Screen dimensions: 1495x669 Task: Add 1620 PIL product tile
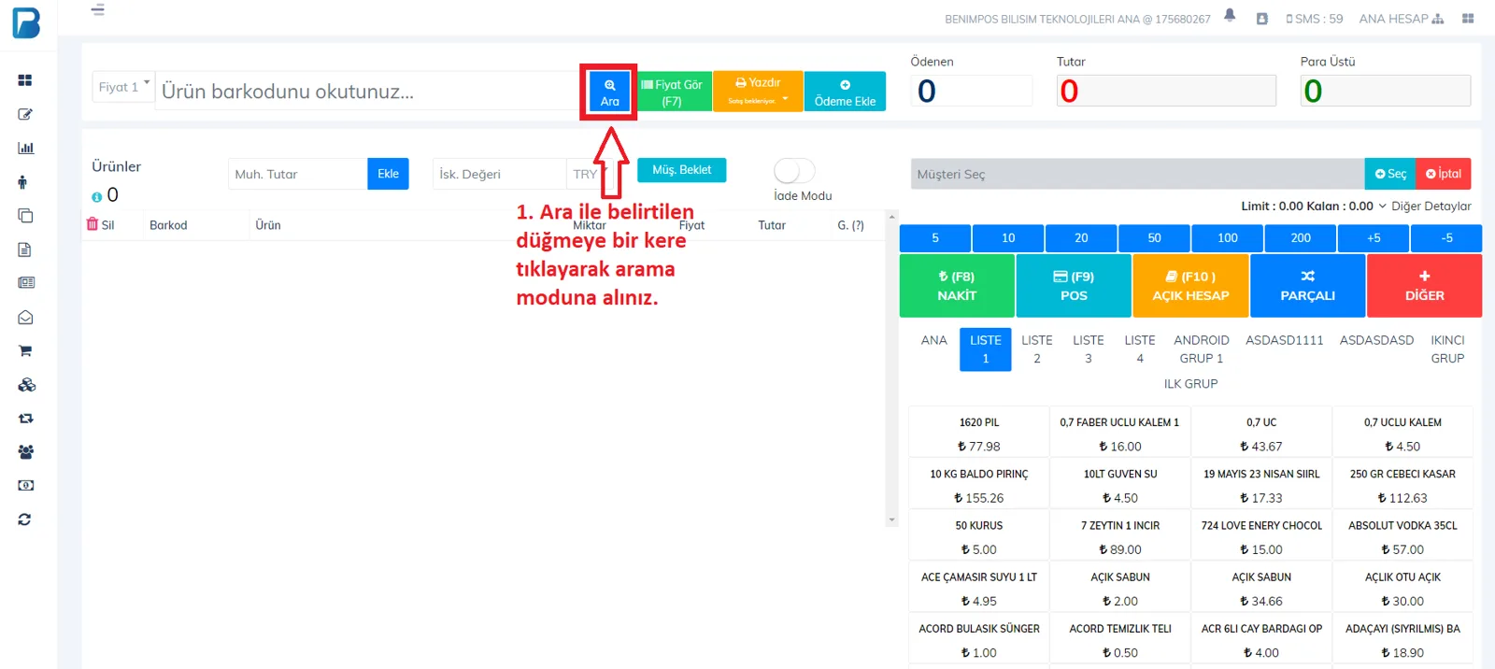pyautogui.click(x=978, y=434)
